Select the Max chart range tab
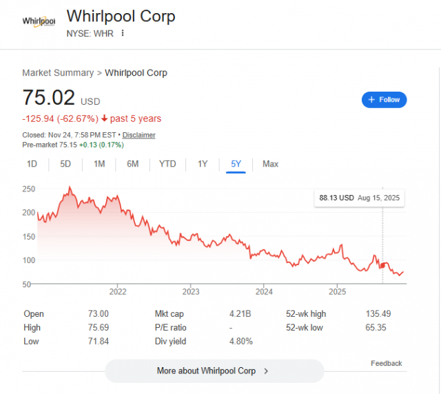This screenshot has height=394, width=441. click(270, 164)
